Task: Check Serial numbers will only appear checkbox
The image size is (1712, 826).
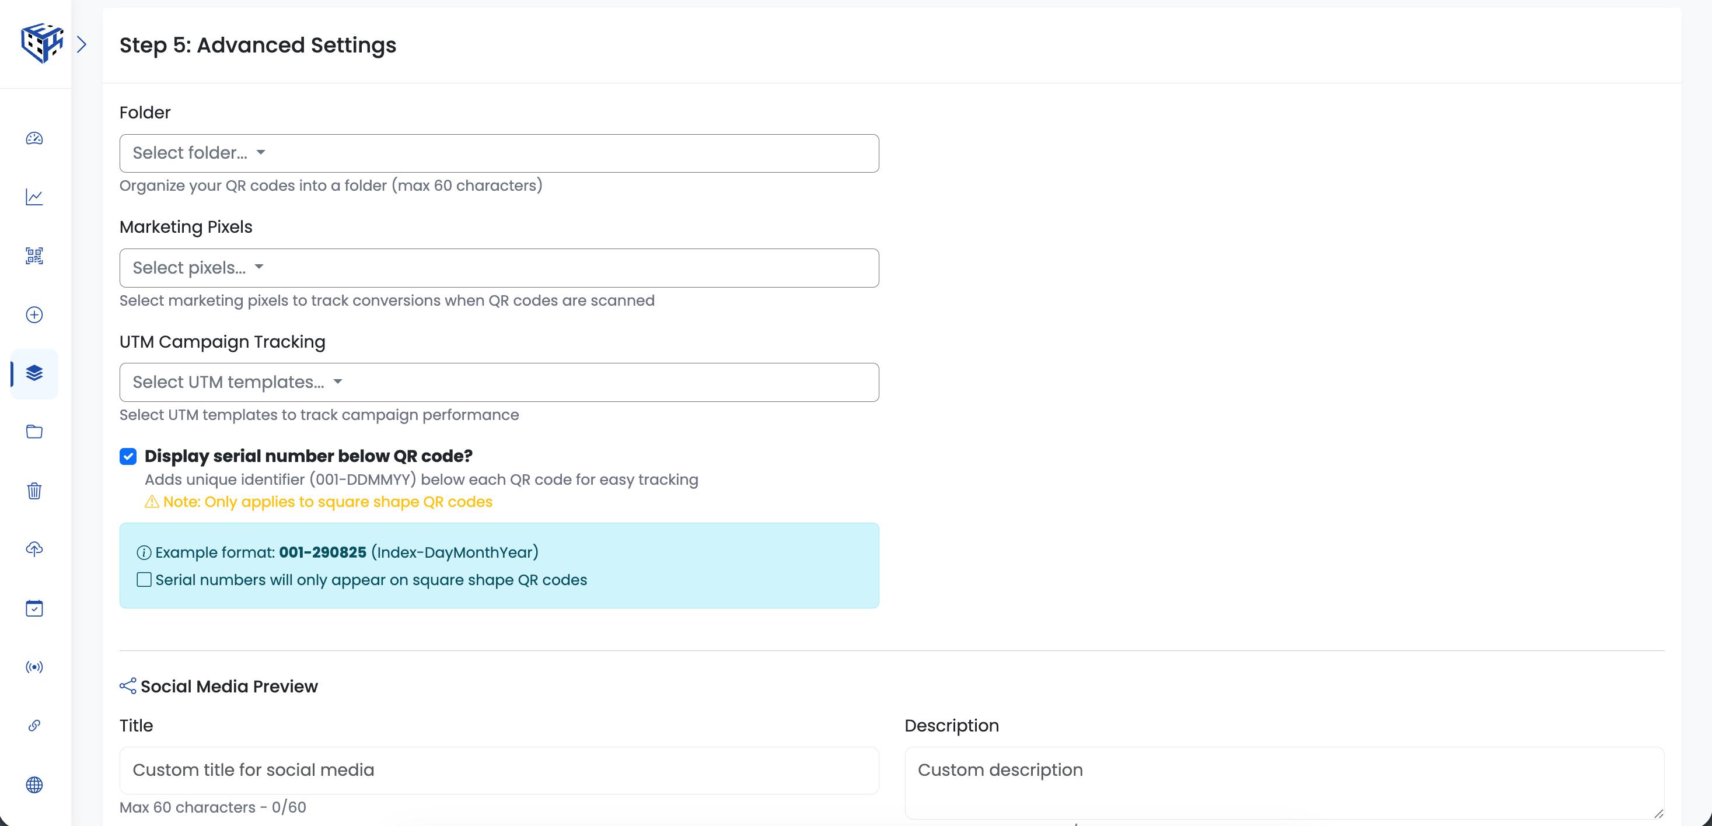Action: pyautogui.click(x=144, y=579)
